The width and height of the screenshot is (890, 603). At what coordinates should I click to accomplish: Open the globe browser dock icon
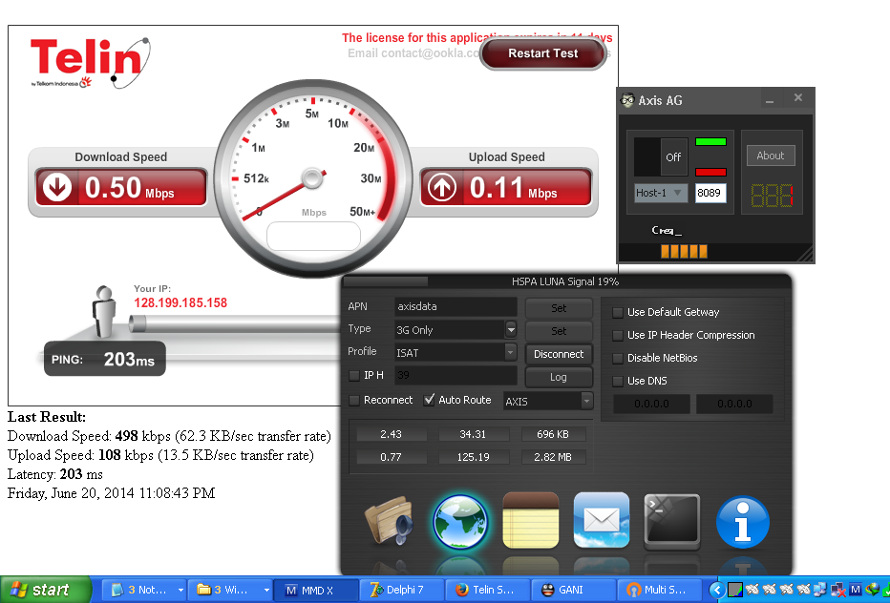[459, 522]
